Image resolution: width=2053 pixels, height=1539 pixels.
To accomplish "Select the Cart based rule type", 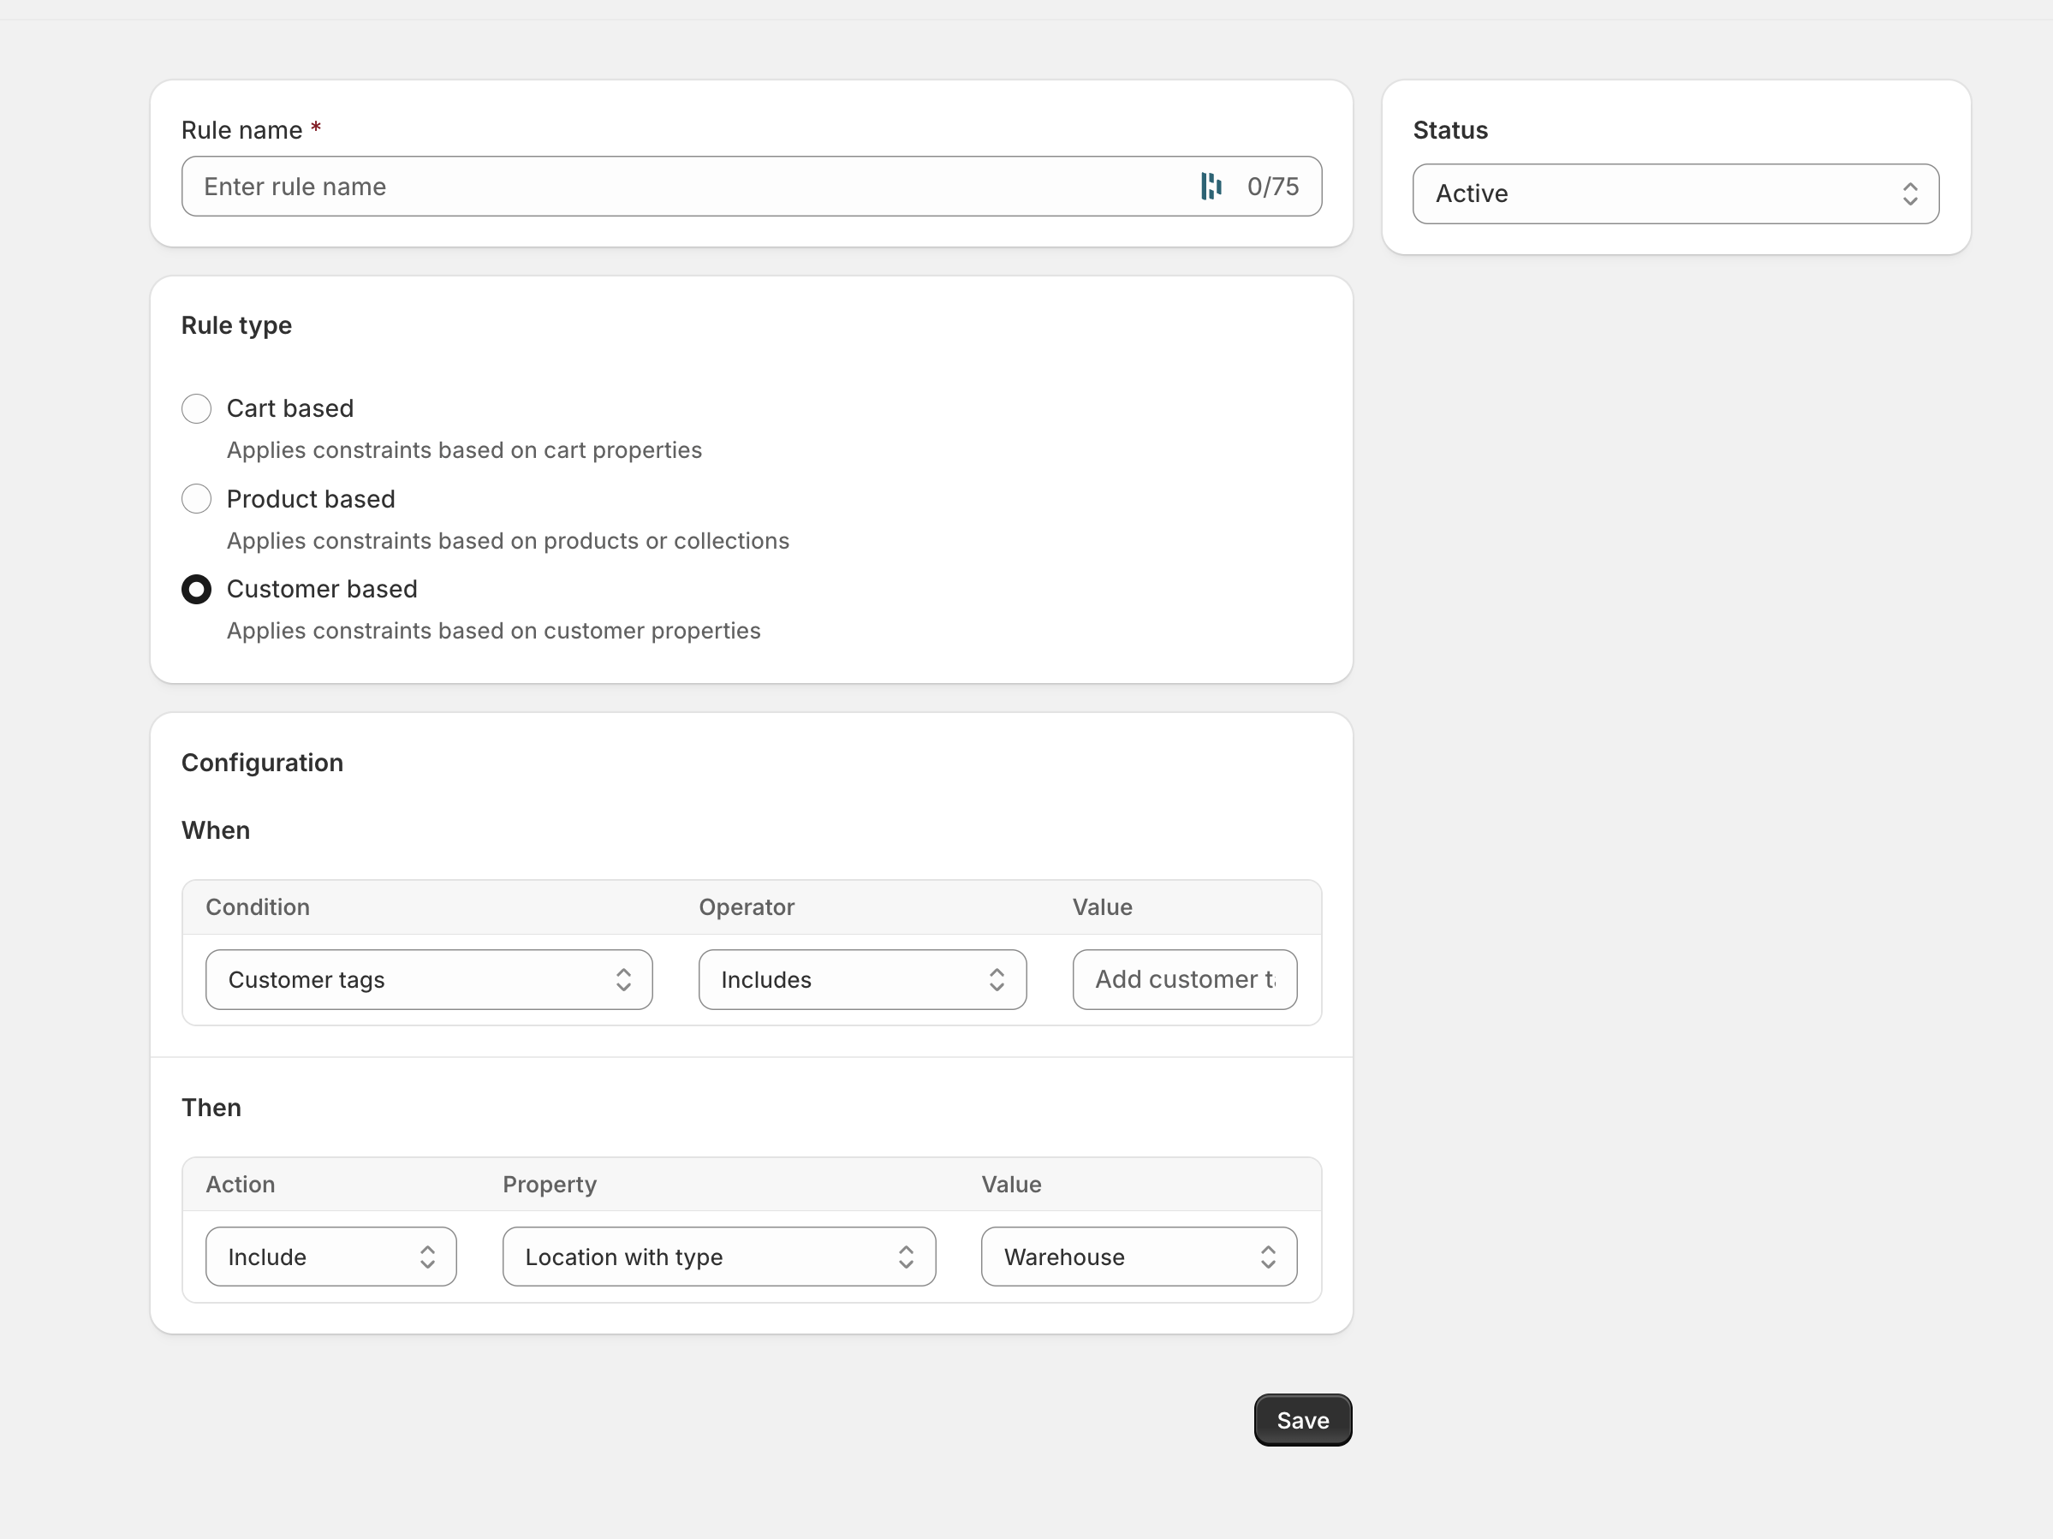I will pos(196,408).
